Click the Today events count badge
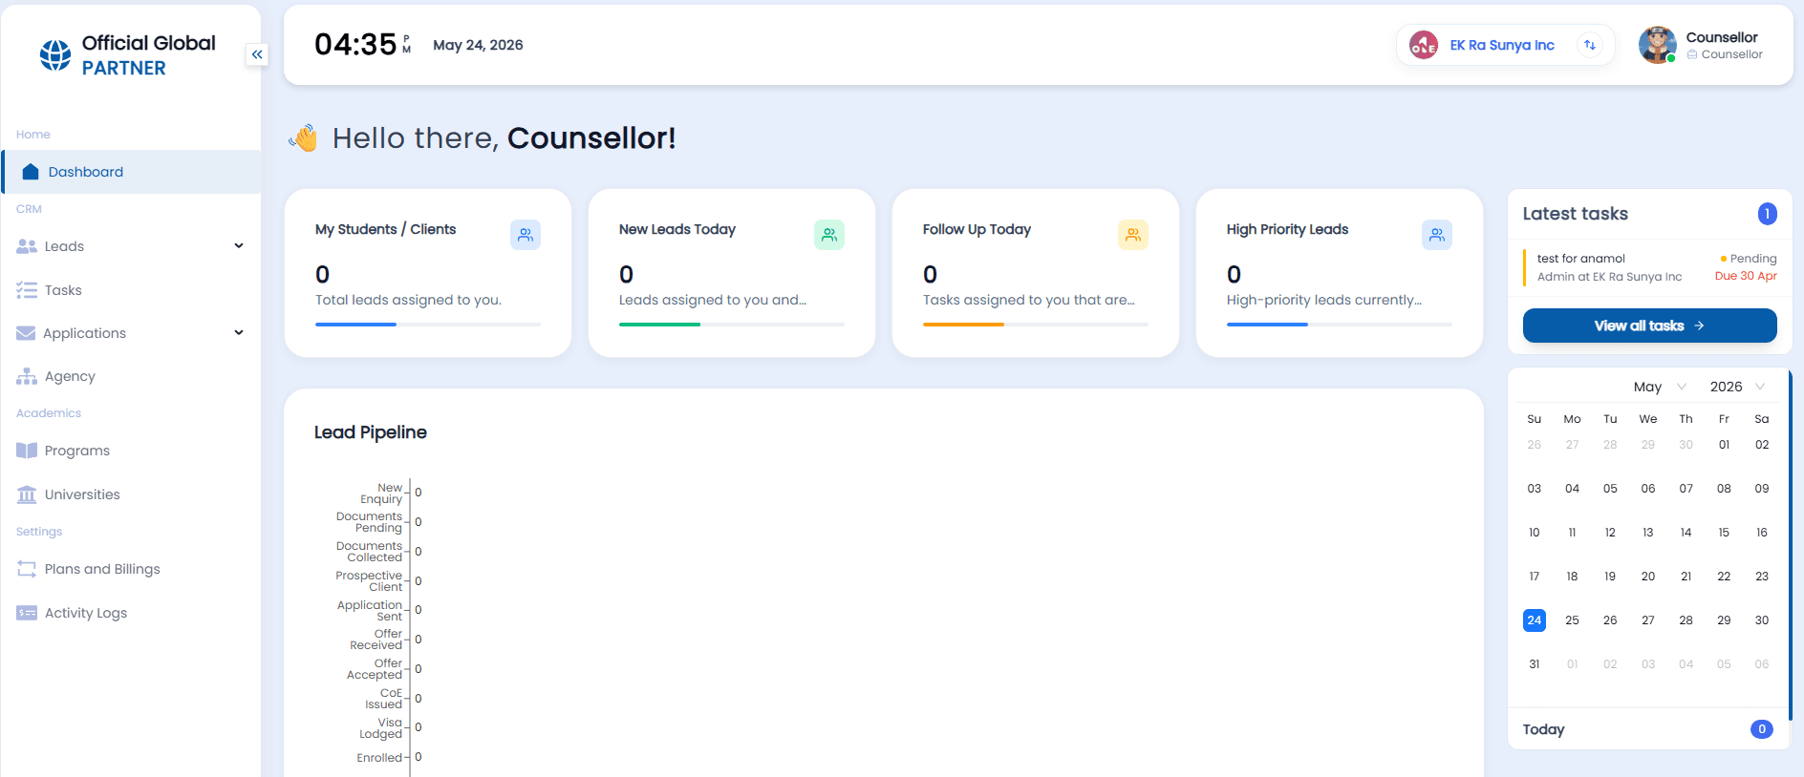The image size is (1804, 777). [x=1762, y=729]
